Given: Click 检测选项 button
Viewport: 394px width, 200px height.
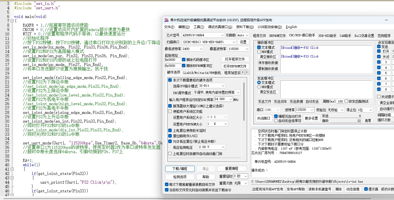Looking at the screenshot, I should pos(180,177).
